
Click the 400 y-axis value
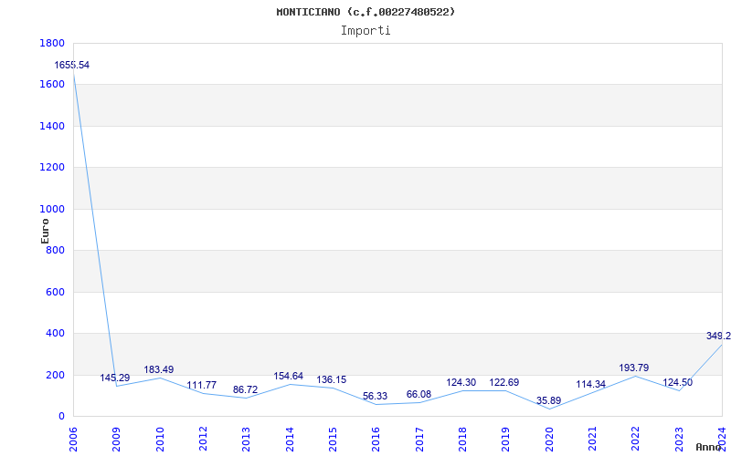point(56,334)
